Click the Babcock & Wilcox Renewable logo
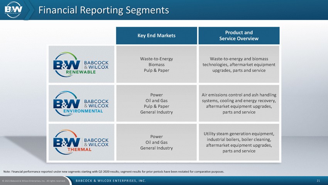Viewport: 328px width, 185px height. pyautogui.click(x=81, y=64)
